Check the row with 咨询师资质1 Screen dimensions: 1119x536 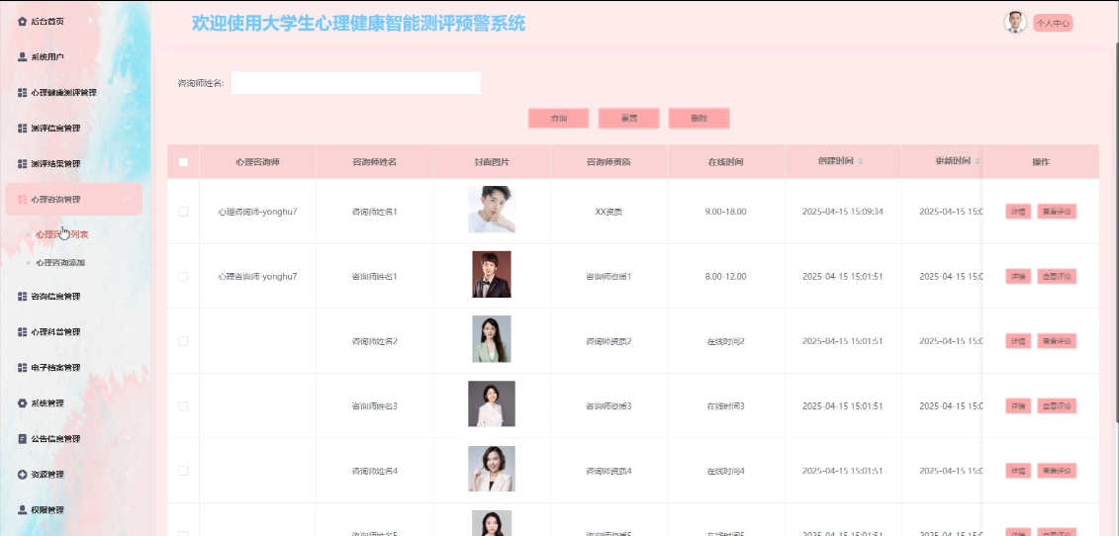pyautogui.click(x=183, y=276)
